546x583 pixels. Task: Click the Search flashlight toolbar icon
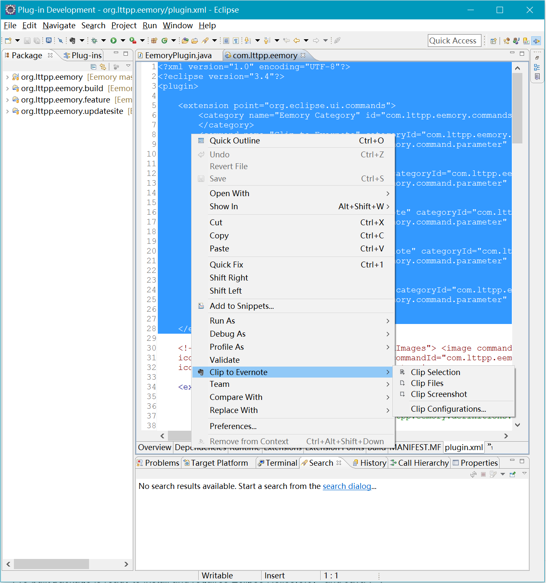tap(205, 40)
